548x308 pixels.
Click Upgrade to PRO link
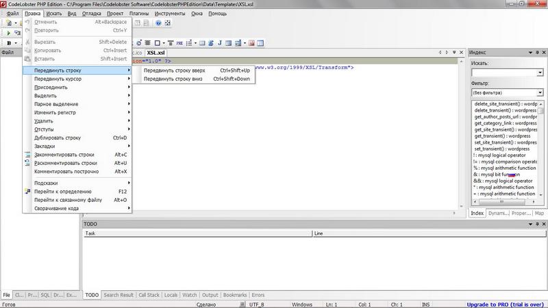[505, 305]
